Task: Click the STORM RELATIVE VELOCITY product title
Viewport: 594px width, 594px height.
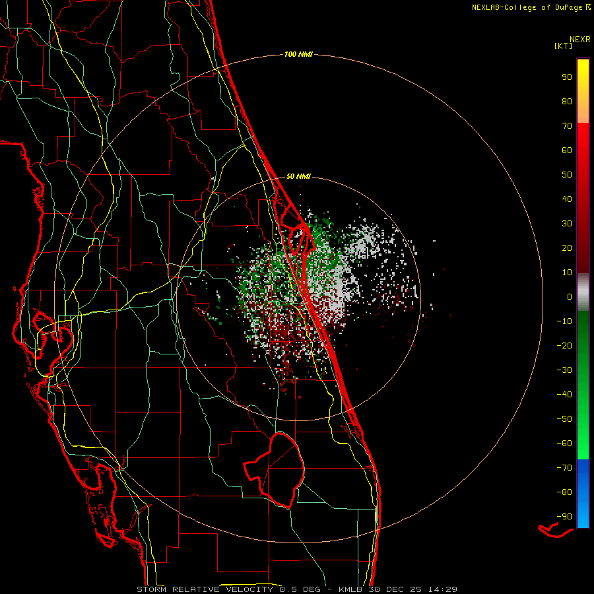Action: tap(205, 589)
